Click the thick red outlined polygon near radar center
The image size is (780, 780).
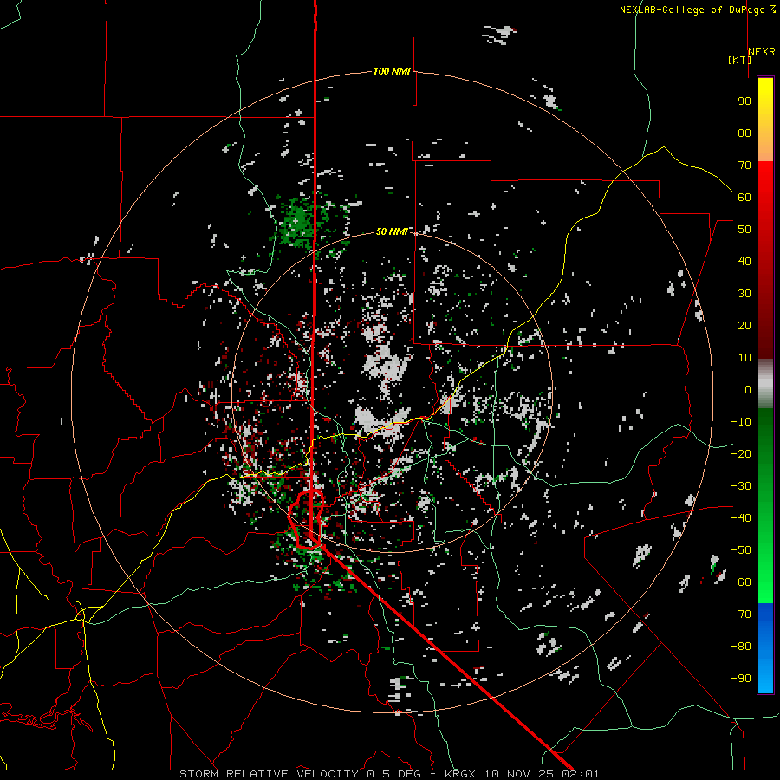pos(307,519)
